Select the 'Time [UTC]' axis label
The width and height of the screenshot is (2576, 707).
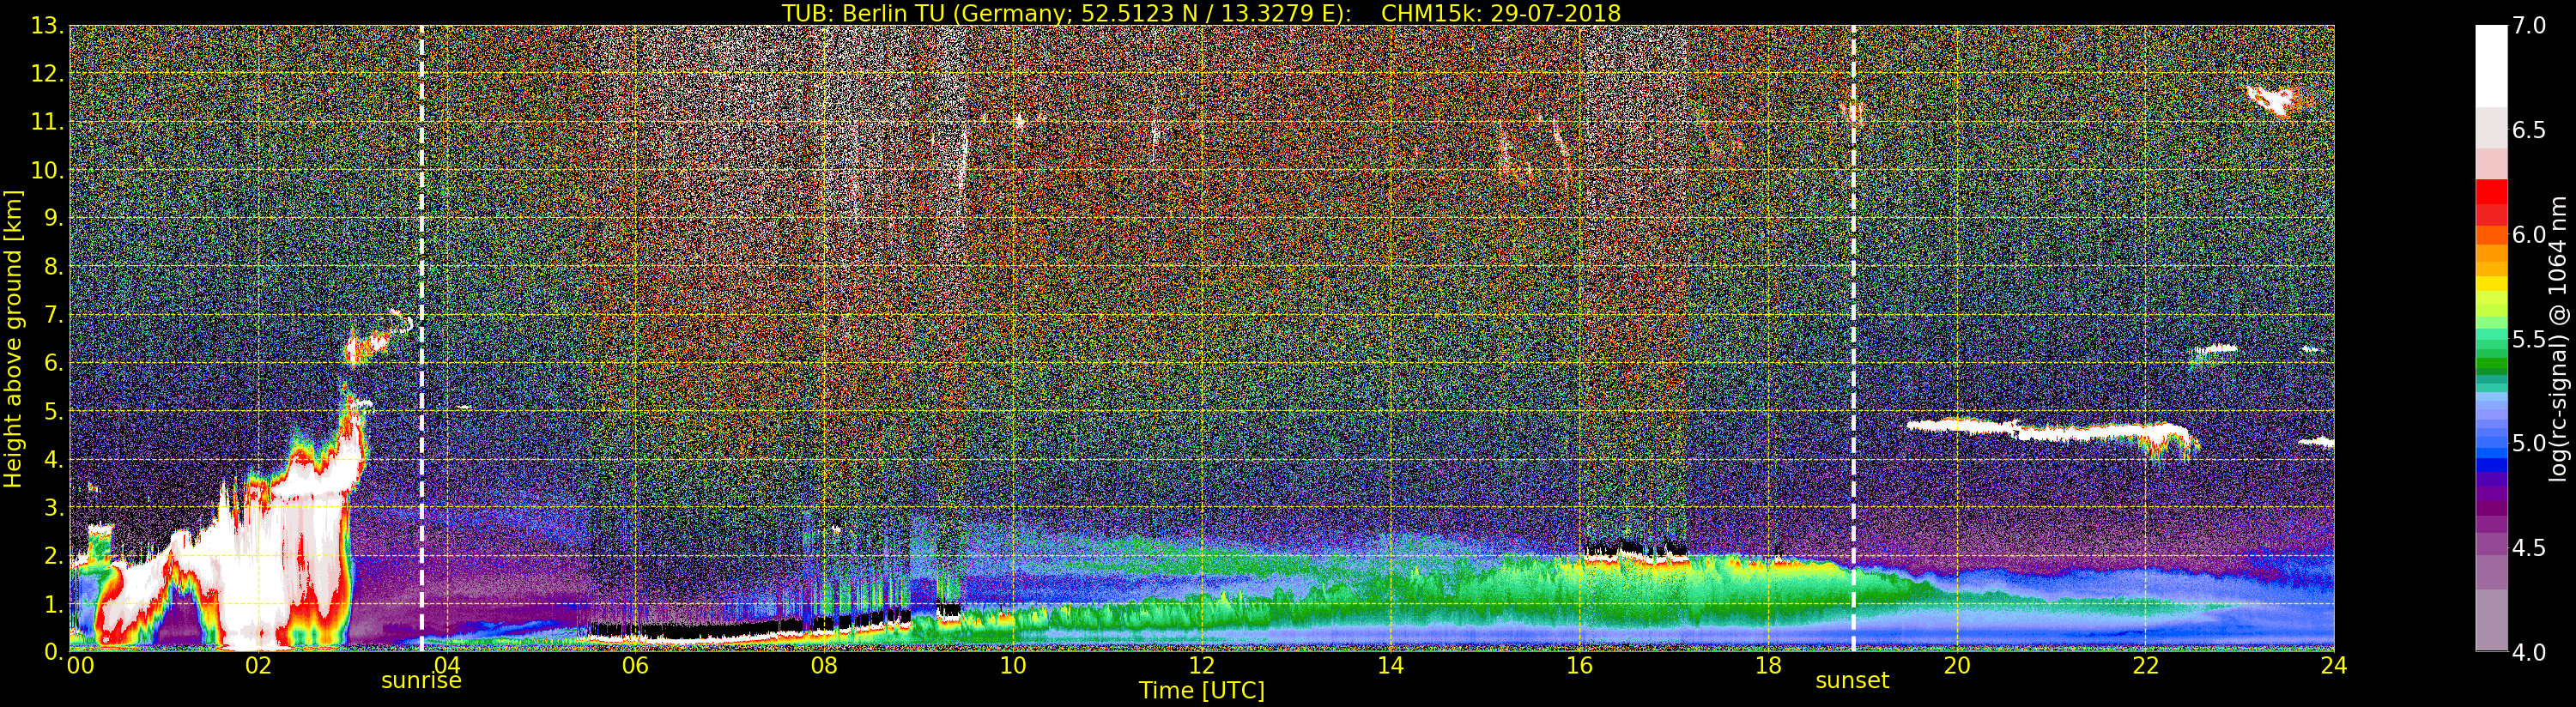coord(1202,691)
